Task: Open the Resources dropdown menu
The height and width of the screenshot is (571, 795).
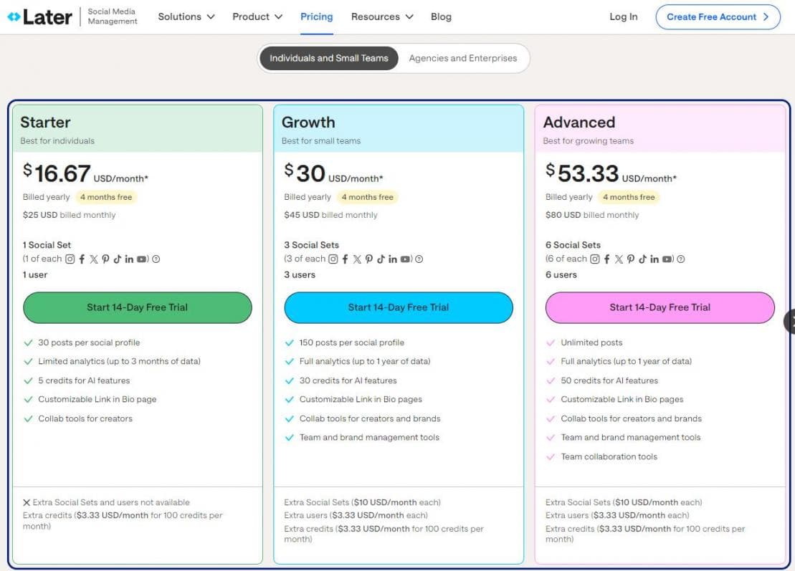Action: tap(381, 16)
